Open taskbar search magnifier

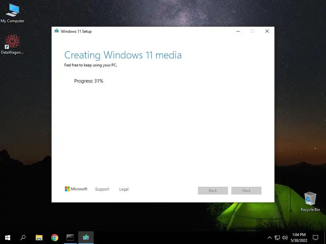pyautogui.click(x=23, y=238)
